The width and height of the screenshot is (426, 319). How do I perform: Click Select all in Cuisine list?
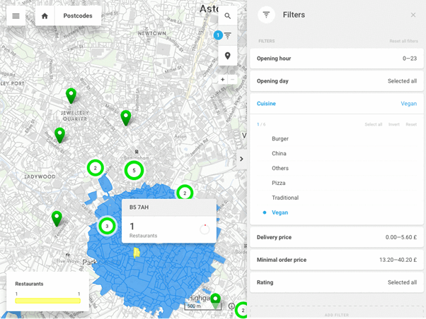(373, 124)
